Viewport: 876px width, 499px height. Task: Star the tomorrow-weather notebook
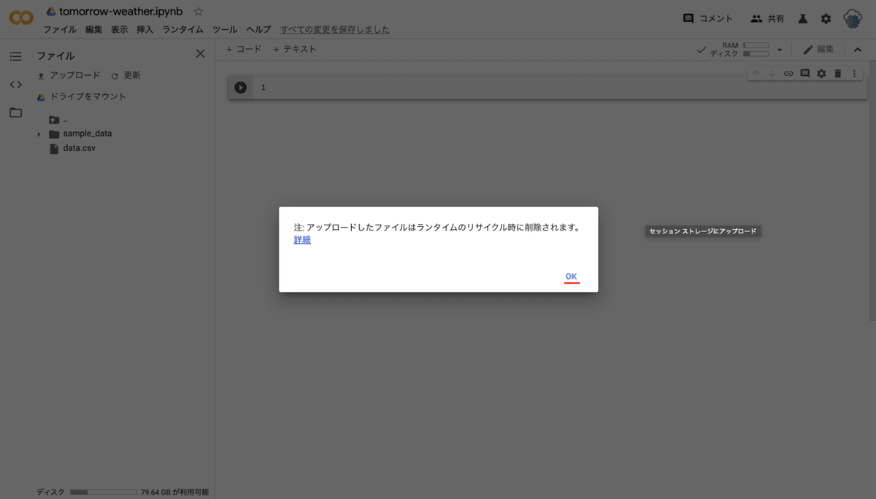[x=198, y=11]
